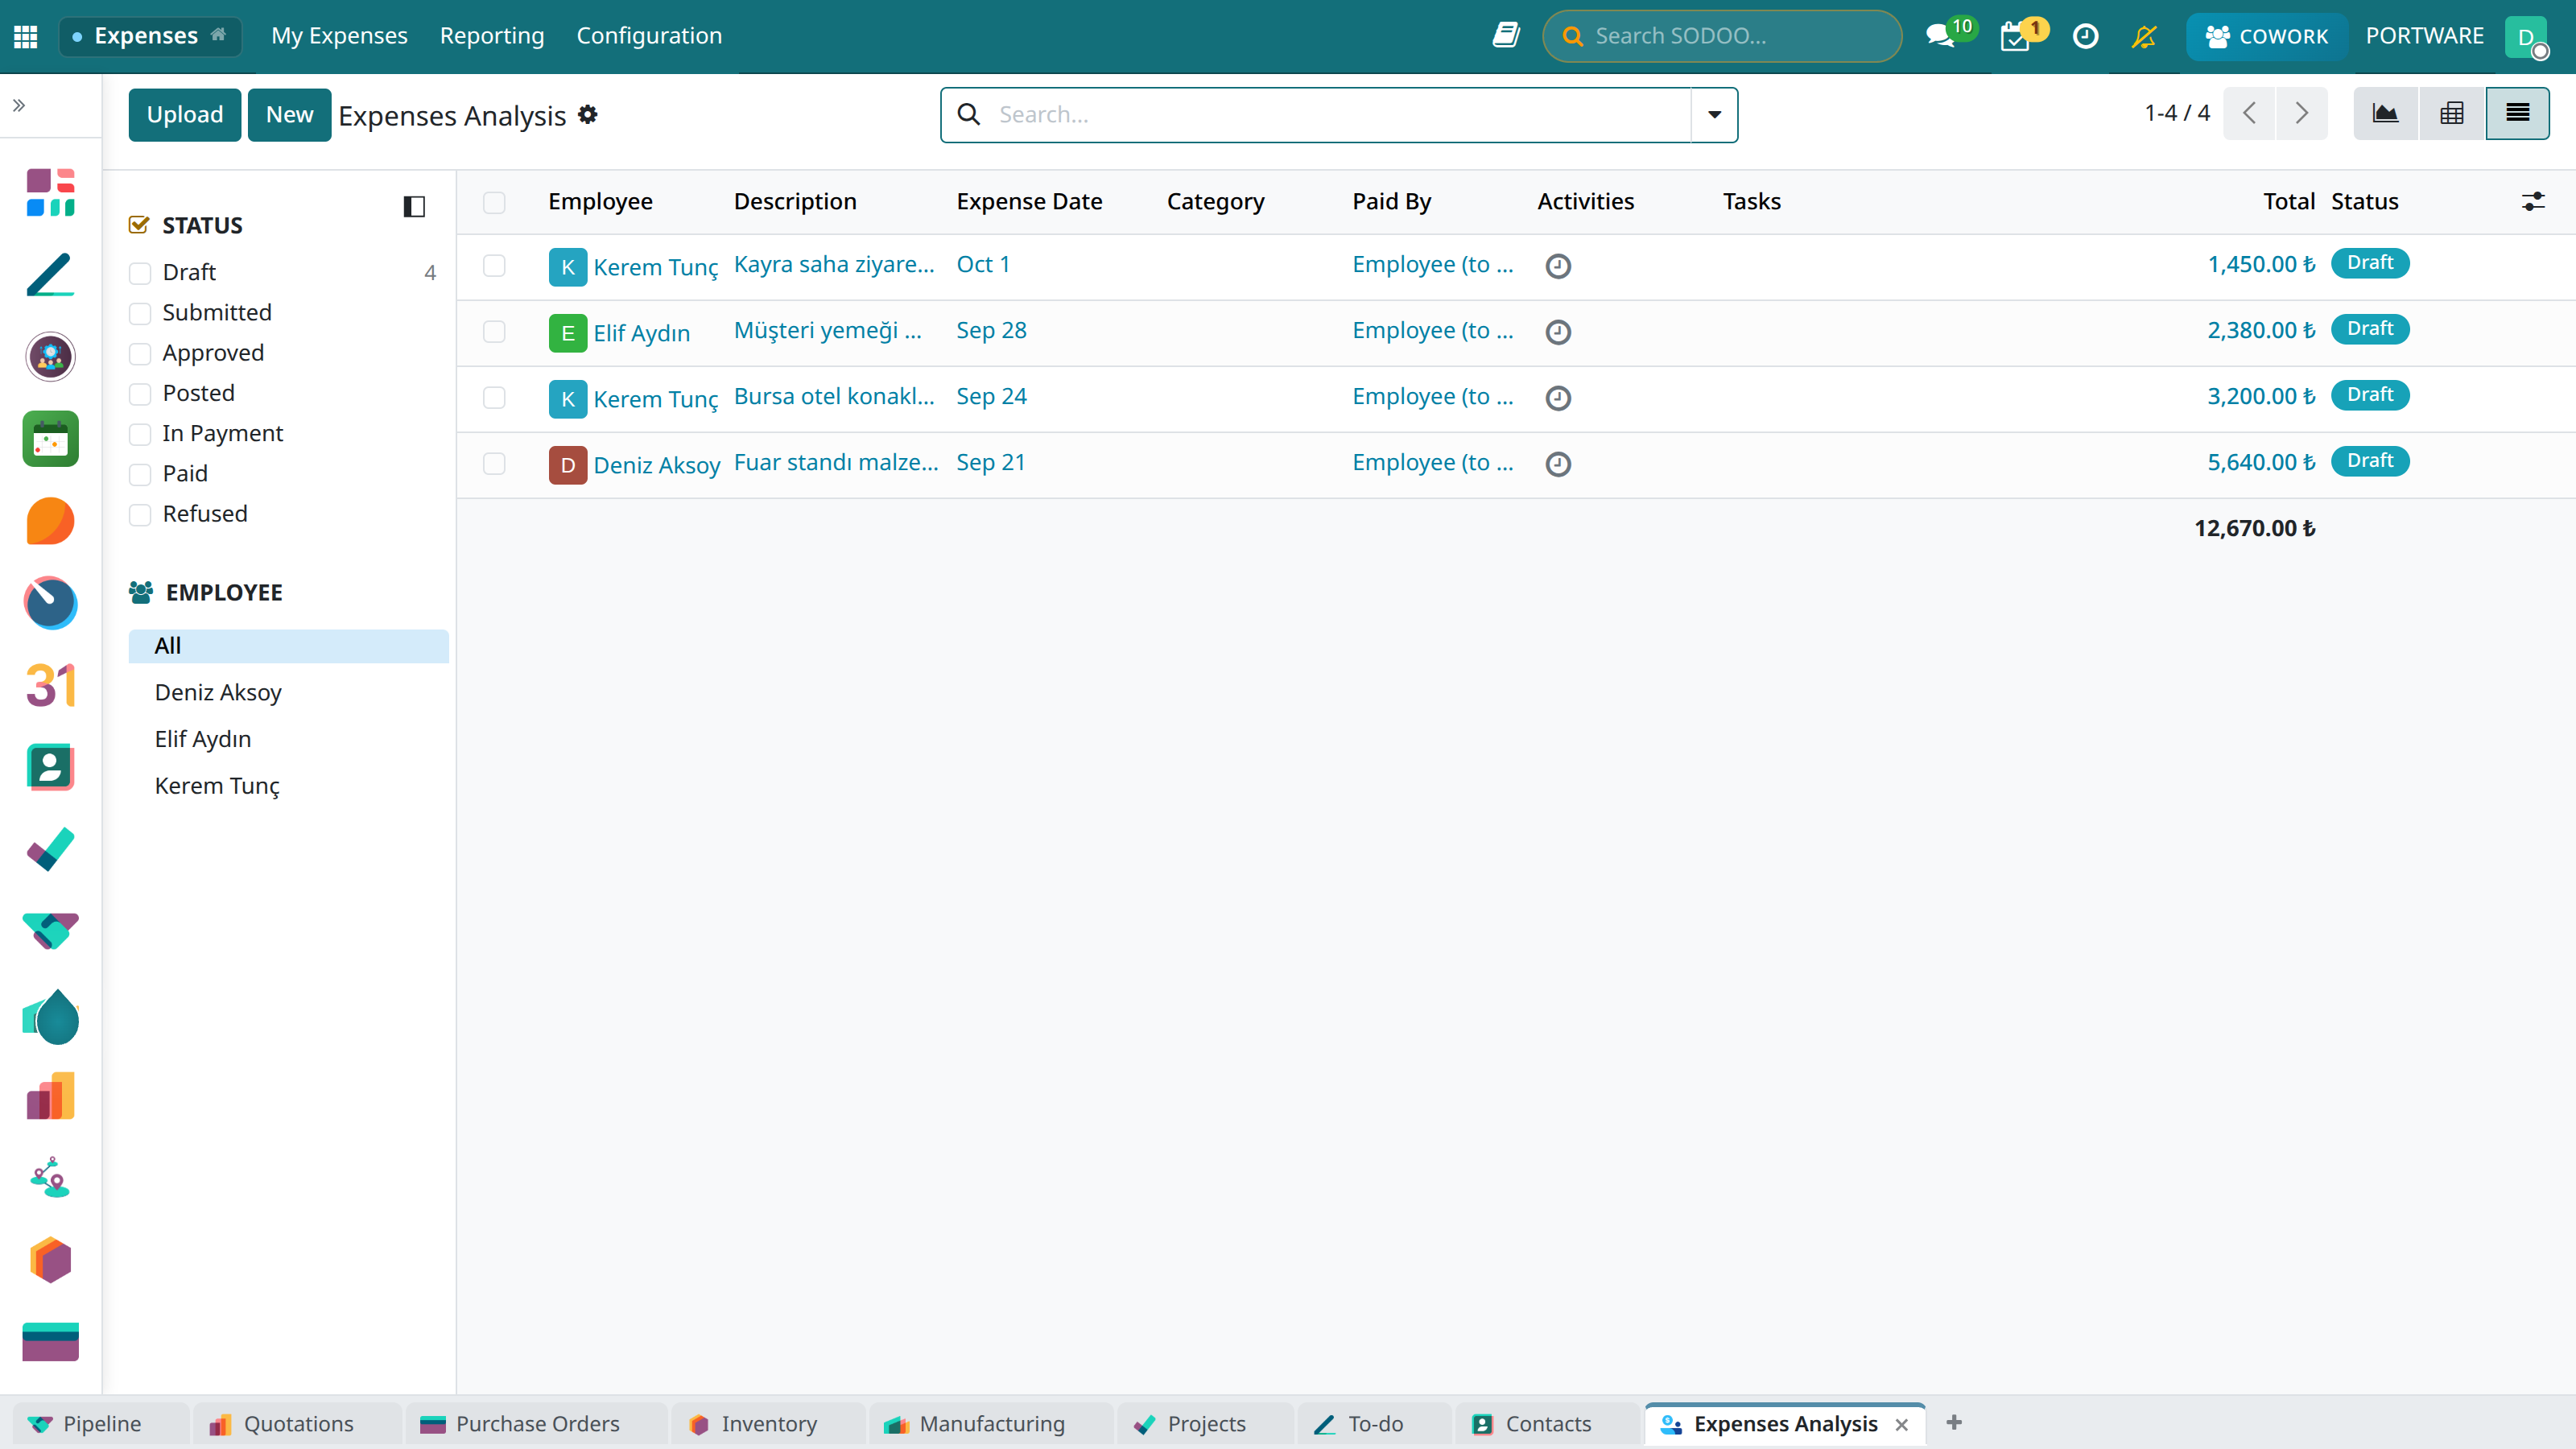Check the Kerem Tunç Oct 1 row checkbox
This screenshot has width=2576, height=1449.
(x=494, y=266)
